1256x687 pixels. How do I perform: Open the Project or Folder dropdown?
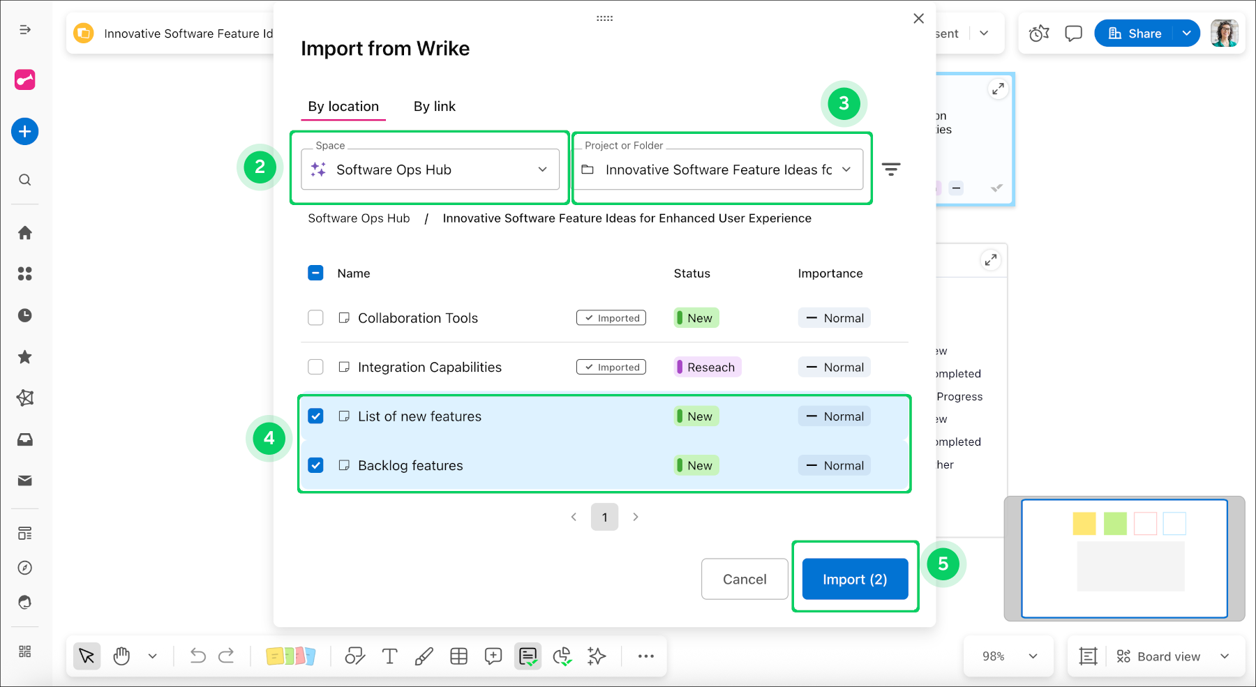click(719, 169)
